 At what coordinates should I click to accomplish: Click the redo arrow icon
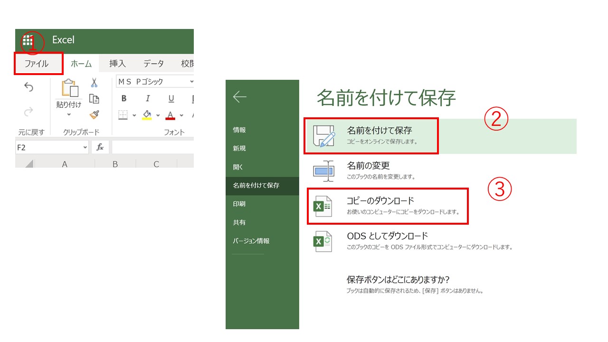(x=29, y=112)
